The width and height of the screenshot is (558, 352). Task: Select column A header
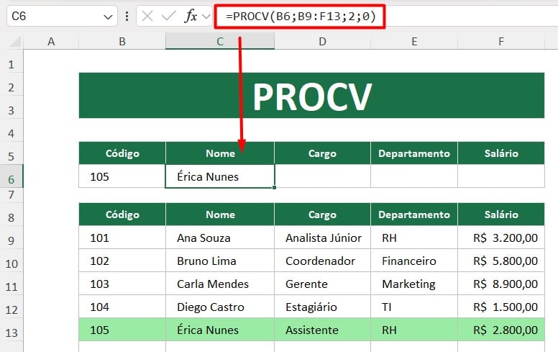pyautogui.click(x=51, y=42)
